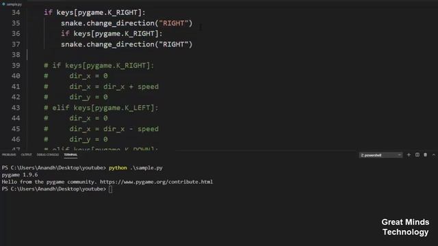Maximize panel with chevron-up icon
The image size is (438, 246).
pyautogui.click(x=434, y=155)
